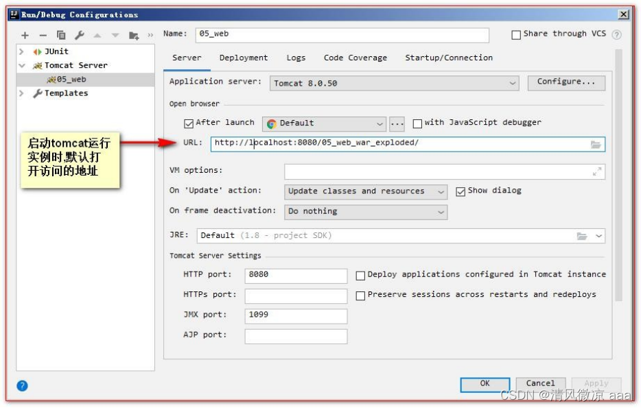Click Chrome icon in browser dropdown
This screenshot has height=408, width=641.
click(x=271, y=123)
